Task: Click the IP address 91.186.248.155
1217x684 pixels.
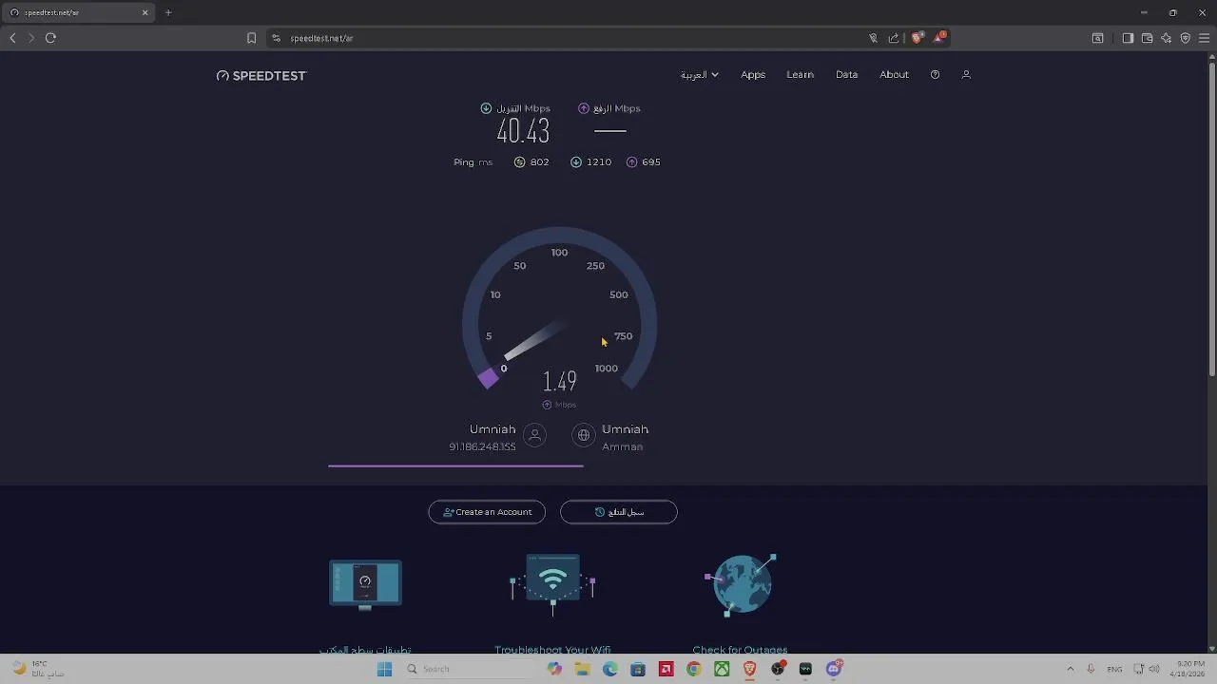Action: pyautogui.click(x=482, y=446)
